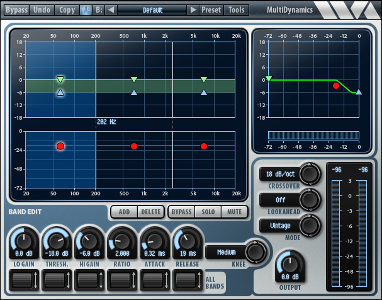Click the All Bands threshold slider
This screenshot has height=300, width=382.
57,280
